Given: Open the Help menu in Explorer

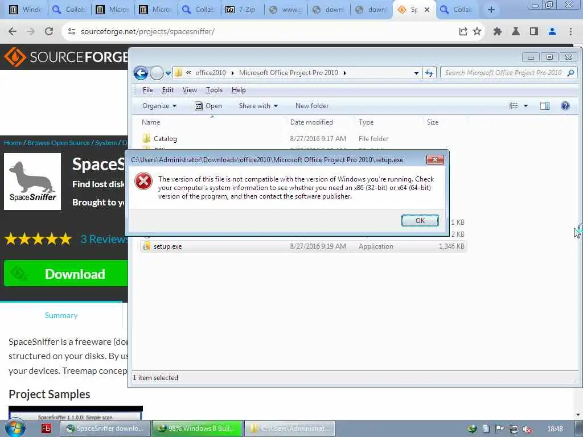Looking at the screenshot, I should (239, 90).
